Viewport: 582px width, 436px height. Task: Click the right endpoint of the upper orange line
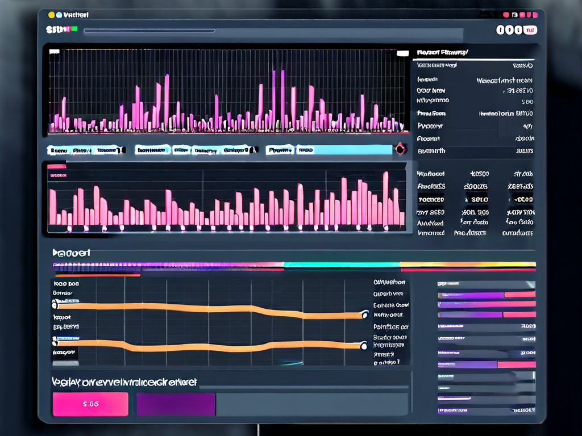pyautogui.click(x=363, y=314)
